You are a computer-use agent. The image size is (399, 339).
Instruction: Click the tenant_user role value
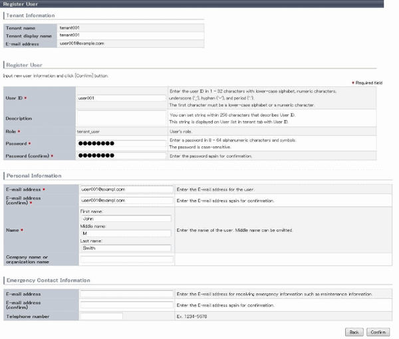point(88,132)
